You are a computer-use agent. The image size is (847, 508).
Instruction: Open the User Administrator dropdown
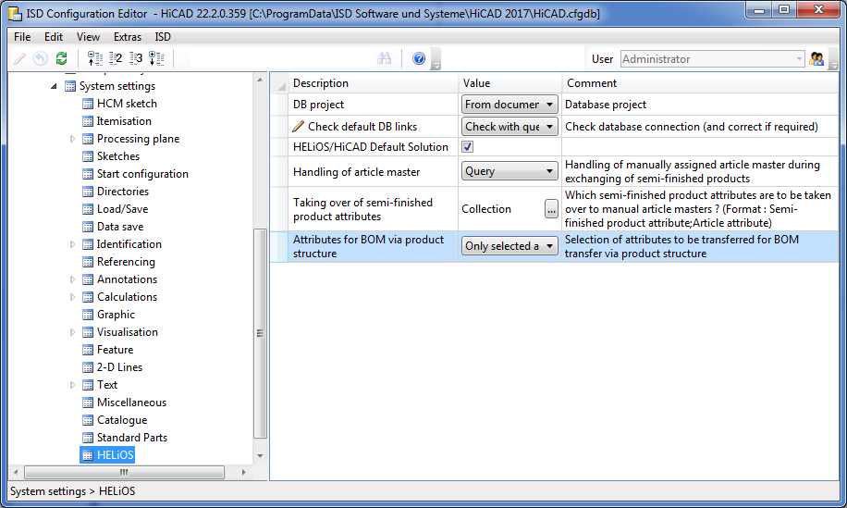click(712, 59)
